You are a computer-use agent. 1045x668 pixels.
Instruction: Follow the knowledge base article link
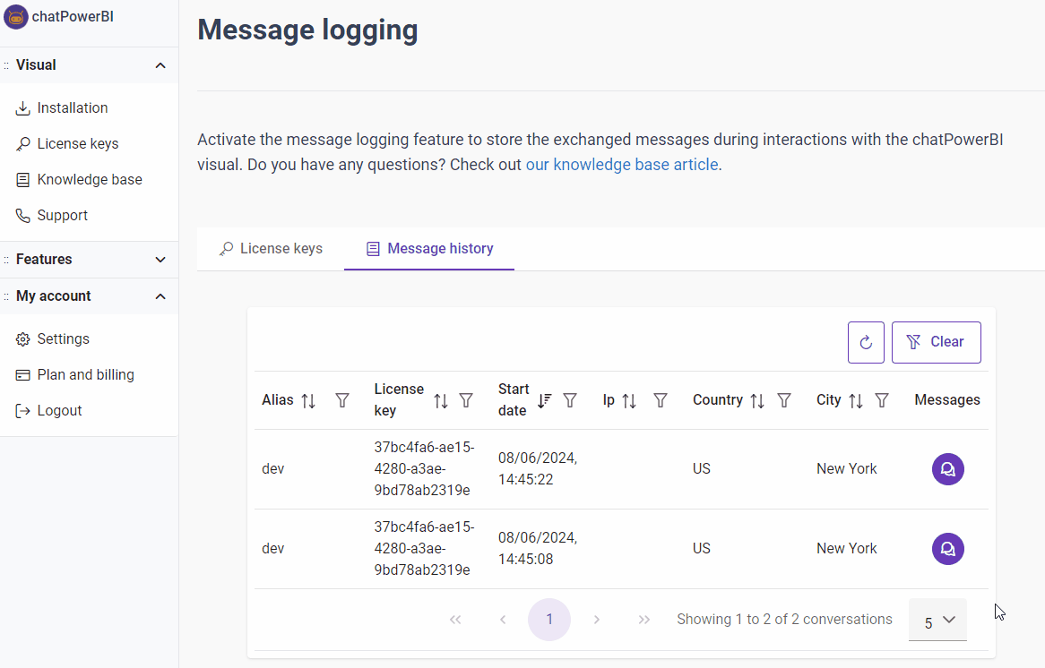pyautogui.click(x=622, y=165)
